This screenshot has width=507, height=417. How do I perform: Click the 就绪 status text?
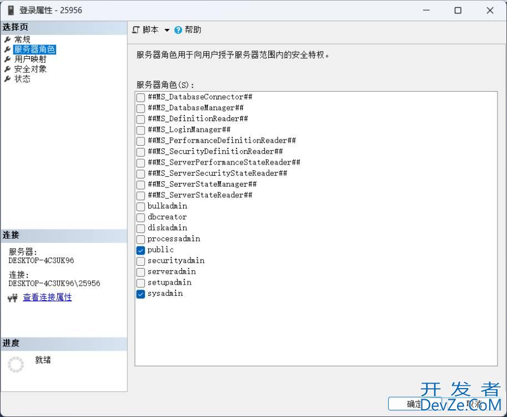click(x=43, y=360)
